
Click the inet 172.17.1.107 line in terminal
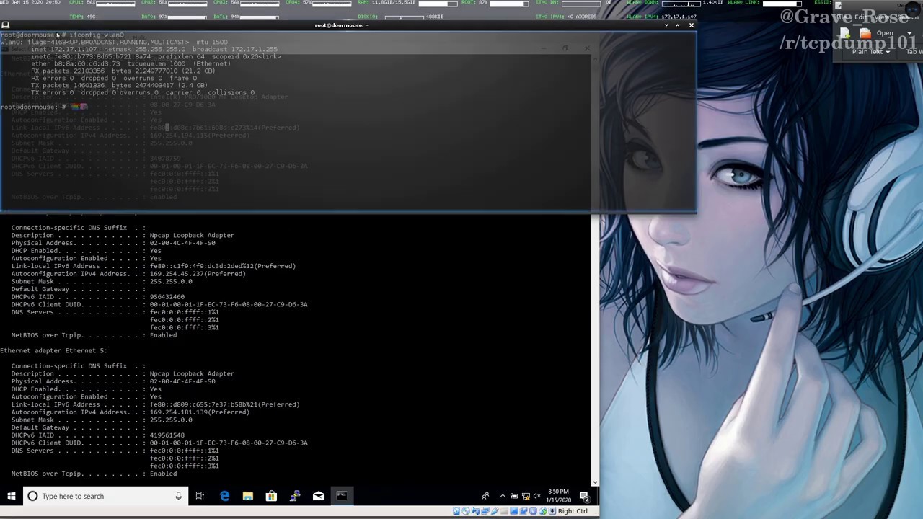pyautogui.click(x=154, y=49)
